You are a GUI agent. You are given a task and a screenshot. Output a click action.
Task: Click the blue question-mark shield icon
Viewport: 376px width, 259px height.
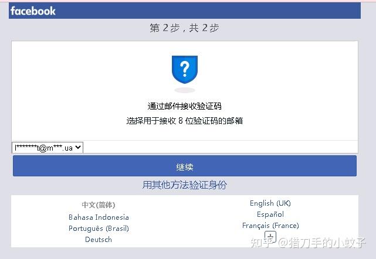coord(185,70)
